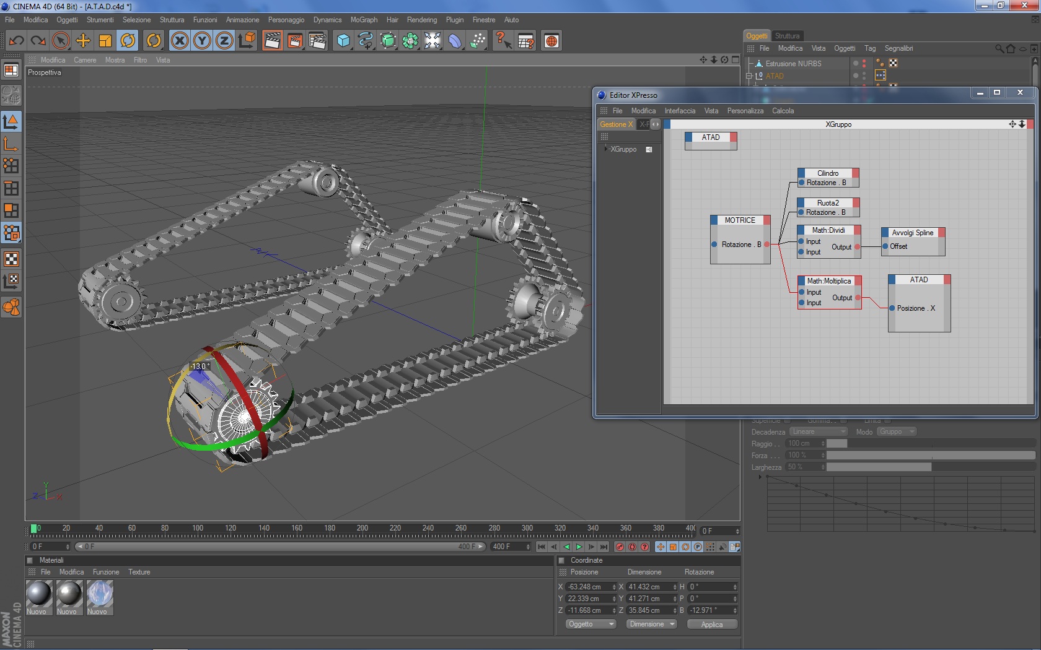Screen dimensions: 1041x650
Task: Open the MoGraph menu
Action: [364, 20]
